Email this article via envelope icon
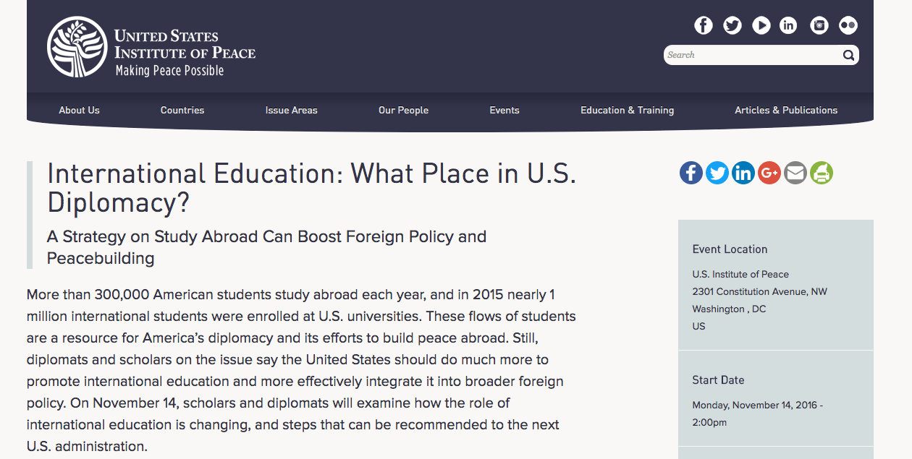 (795, 173)
